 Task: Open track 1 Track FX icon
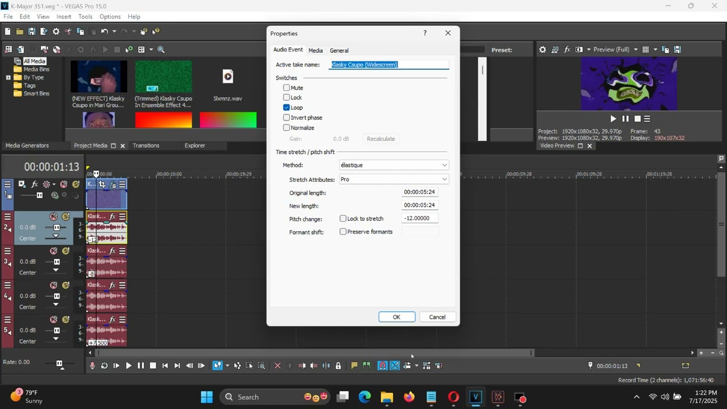[34, 184]
